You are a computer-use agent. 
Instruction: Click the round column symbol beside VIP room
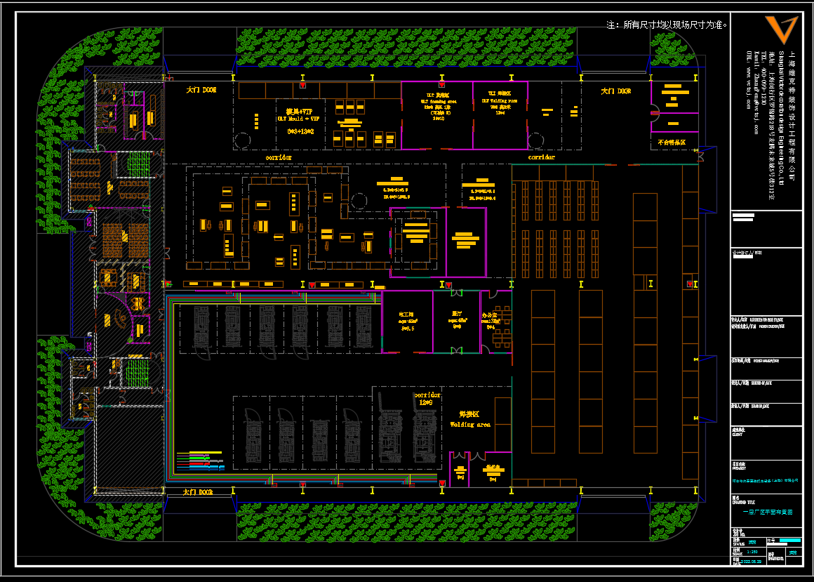(241, 141)
